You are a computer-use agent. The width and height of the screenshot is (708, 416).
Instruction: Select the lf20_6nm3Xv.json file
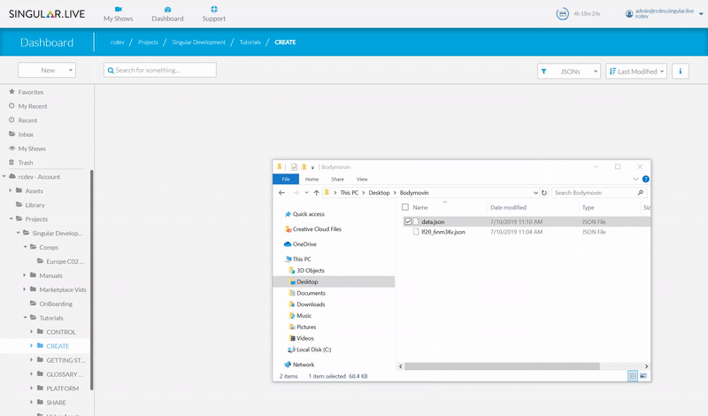point(443,232)
